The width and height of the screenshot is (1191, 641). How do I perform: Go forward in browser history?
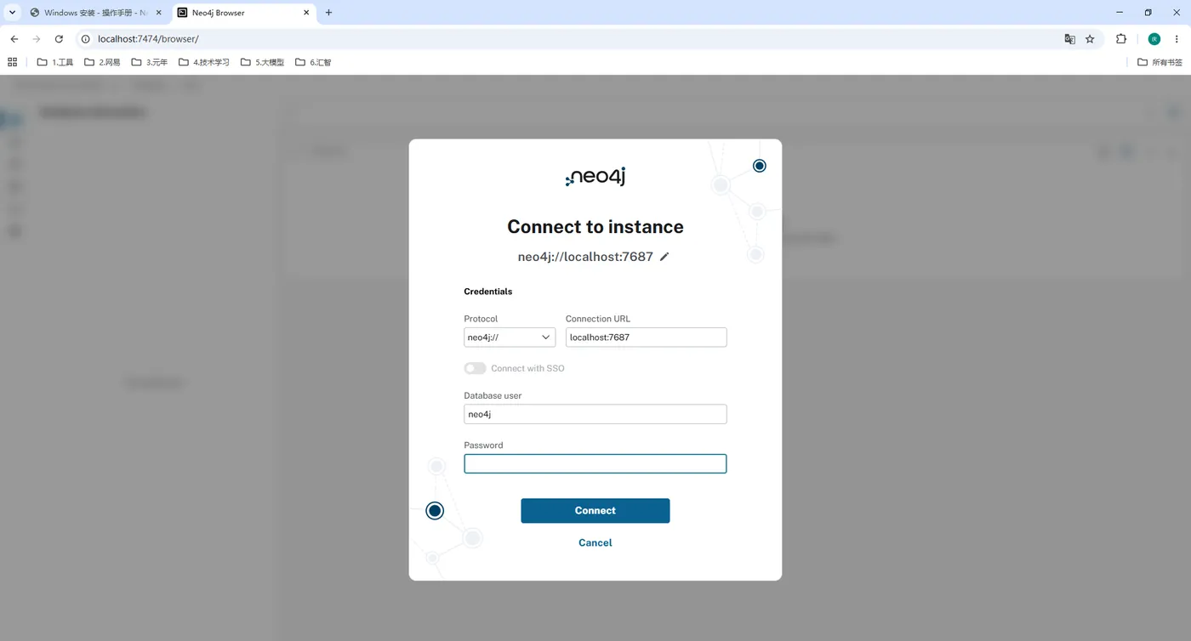(x=37, y=39)
